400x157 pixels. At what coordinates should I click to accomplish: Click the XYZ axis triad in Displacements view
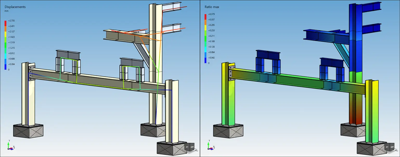click(x=10, y=146)
